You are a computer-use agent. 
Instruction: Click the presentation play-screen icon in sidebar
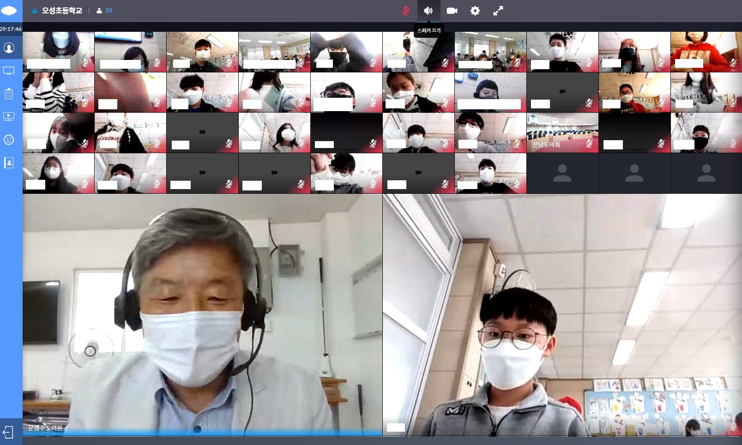pos(9,117)
